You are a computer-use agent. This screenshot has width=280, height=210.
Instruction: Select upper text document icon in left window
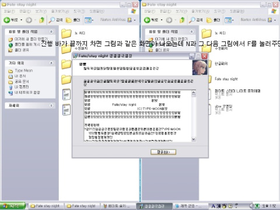pyautogui.click(x=66, y=94)
